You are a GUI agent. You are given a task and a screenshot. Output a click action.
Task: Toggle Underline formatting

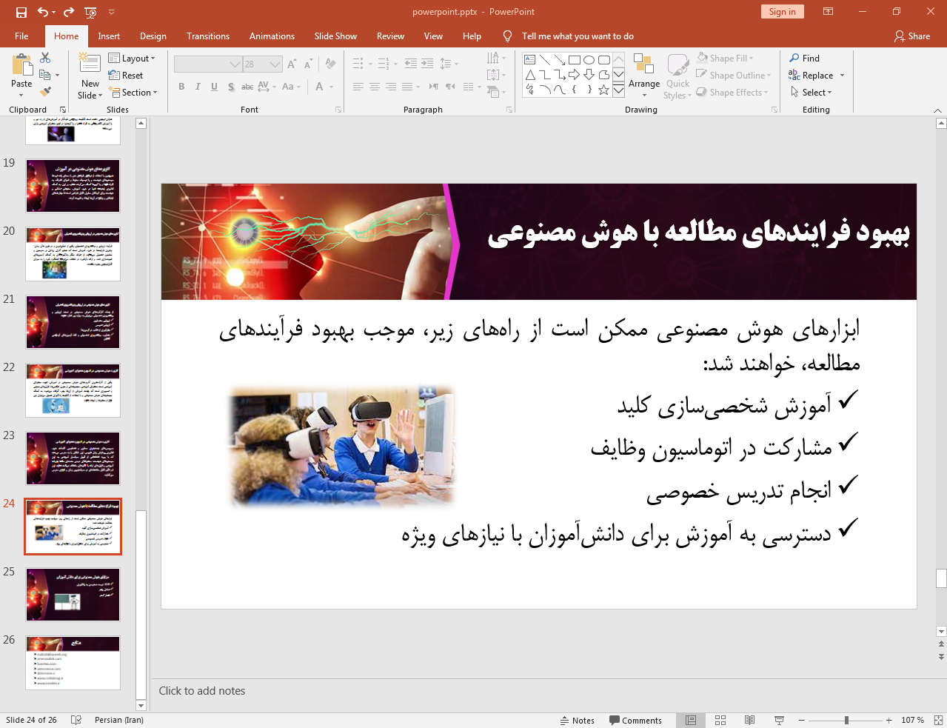click(x=214, y=87)
